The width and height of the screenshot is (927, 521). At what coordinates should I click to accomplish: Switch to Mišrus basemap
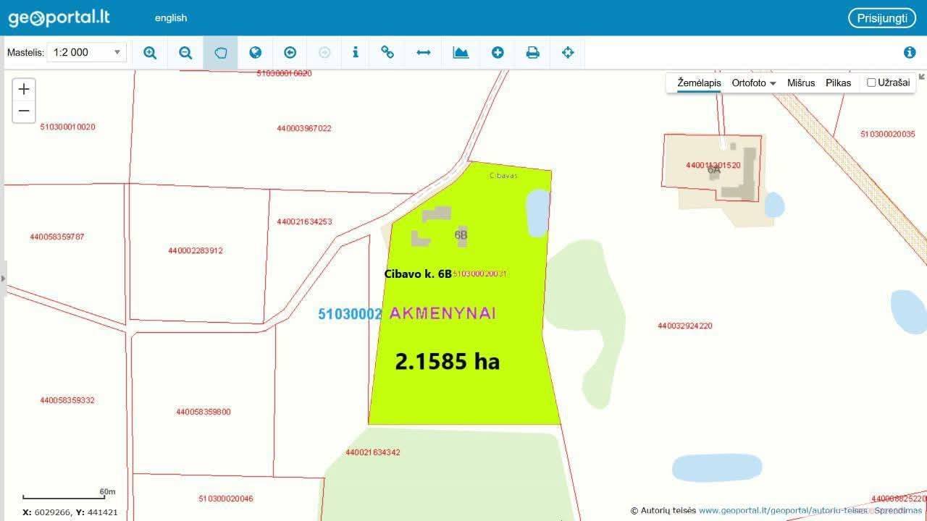tap(801, 83)
